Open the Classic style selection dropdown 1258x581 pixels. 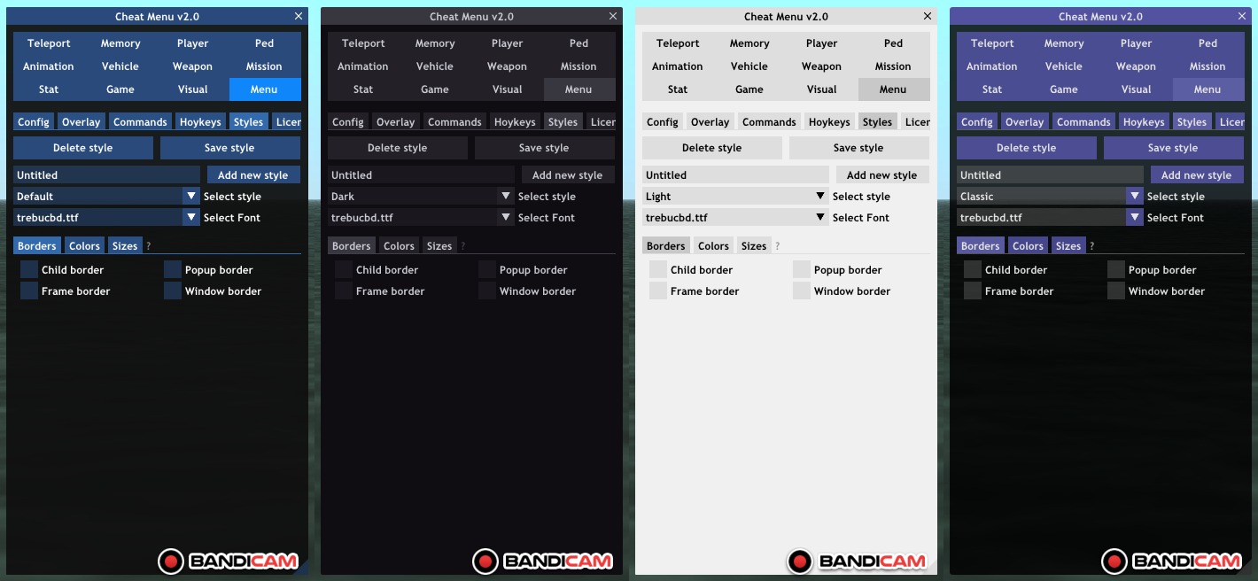[1050, 196]
